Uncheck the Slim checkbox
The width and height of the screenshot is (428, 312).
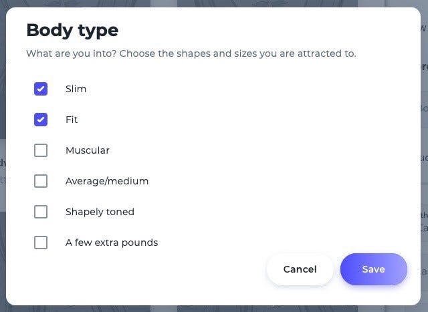(x=41, y=89)
